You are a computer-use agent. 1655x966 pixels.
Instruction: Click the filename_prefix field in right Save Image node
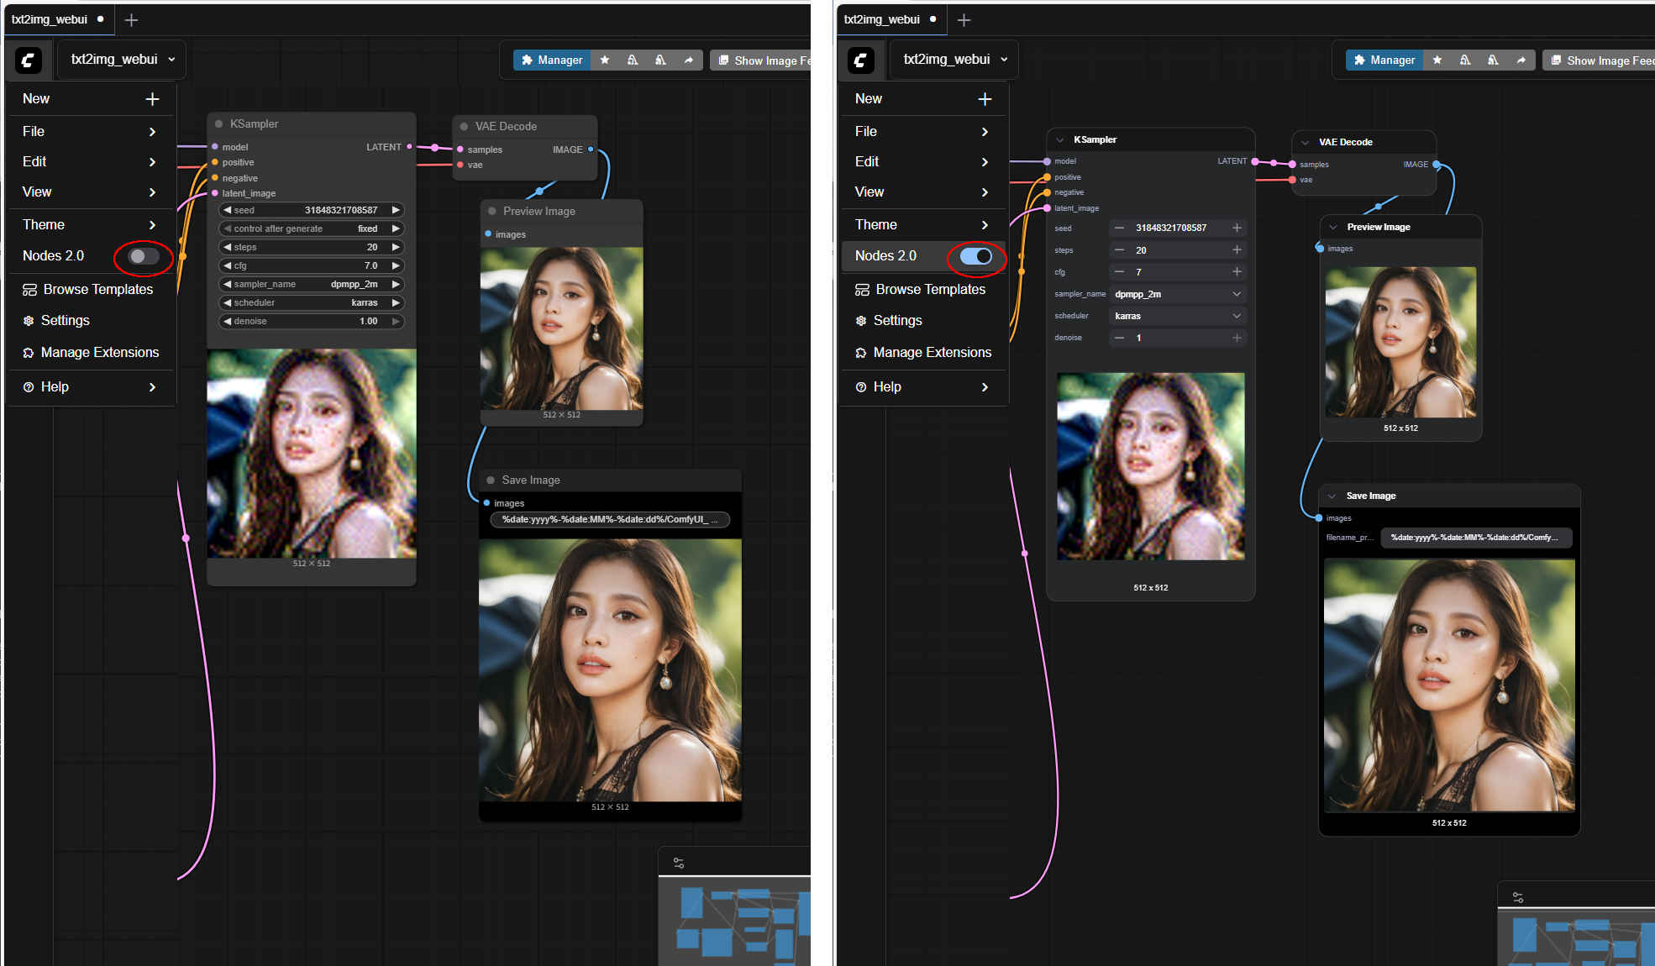coord(1474,538)
